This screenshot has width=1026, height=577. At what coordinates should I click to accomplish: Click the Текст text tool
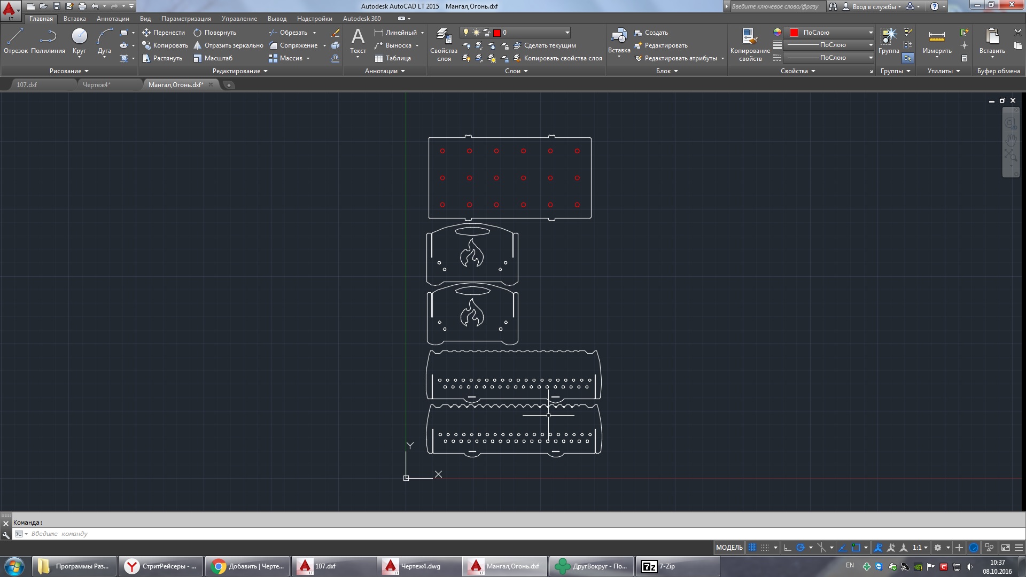point(358,42)
